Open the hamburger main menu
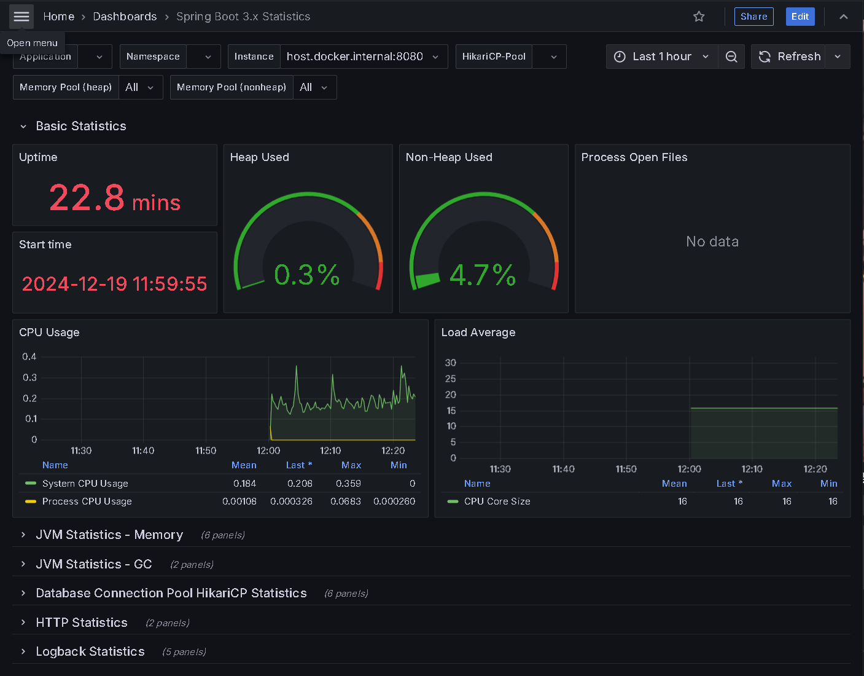Image resolution: width=864 pixels, height=676 pixels. [21, 17]
